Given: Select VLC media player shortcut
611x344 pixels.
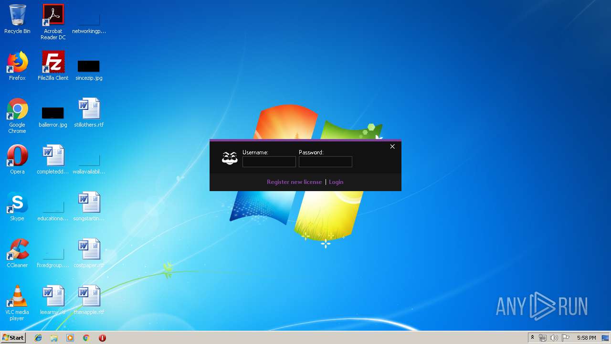Looking at the screenshot, I should pyautogui.click(x=17, y=303).
